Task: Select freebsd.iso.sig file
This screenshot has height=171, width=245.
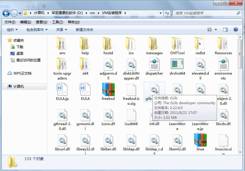Action: click(x=131, y=94)
